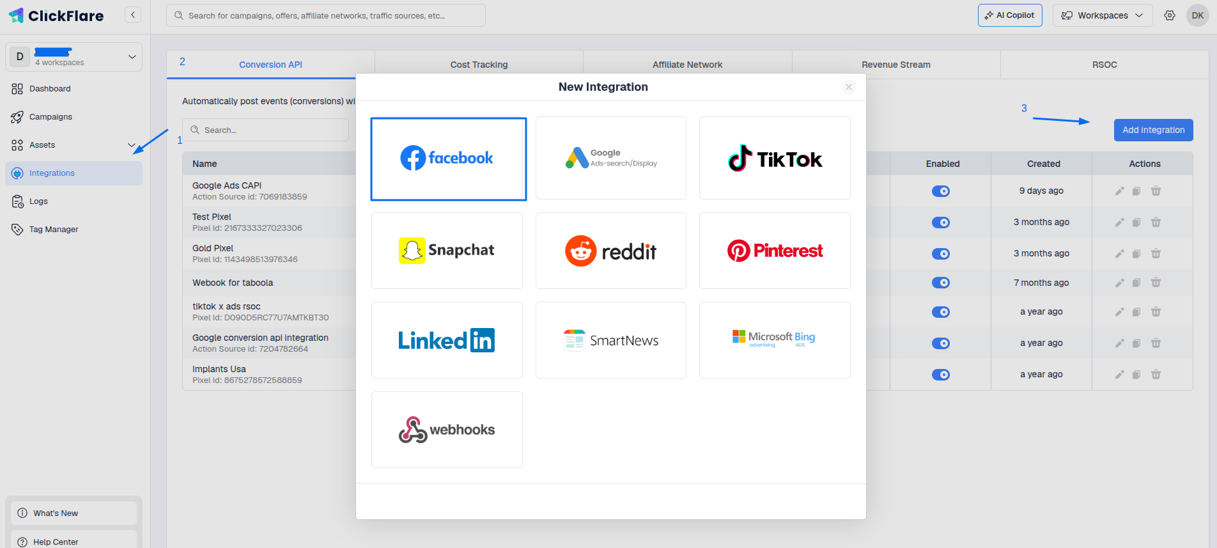Image resolution: width=1217 pixels, height=548 pixels.
Task: Switch to the RSOC tab
Action: 1105,65
